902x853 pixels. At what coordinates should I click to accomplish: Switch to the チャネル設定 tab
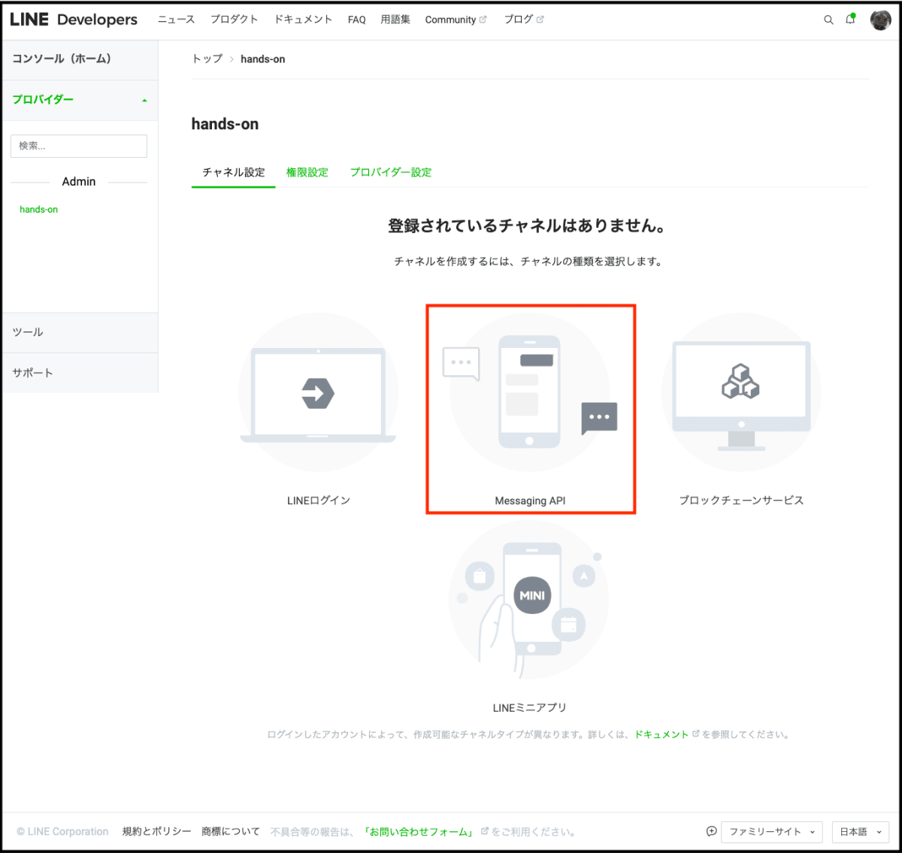click(x=234, y=172)
